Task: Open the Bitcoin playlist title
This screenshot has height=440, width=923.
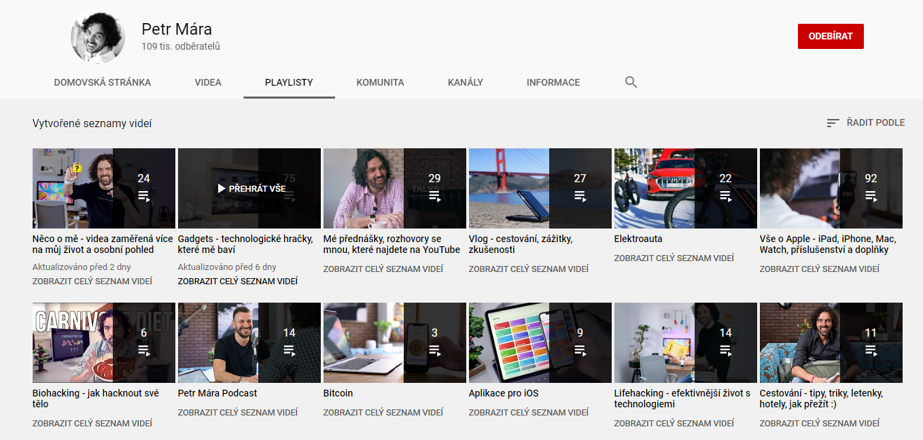Action: tap(338, 393)
